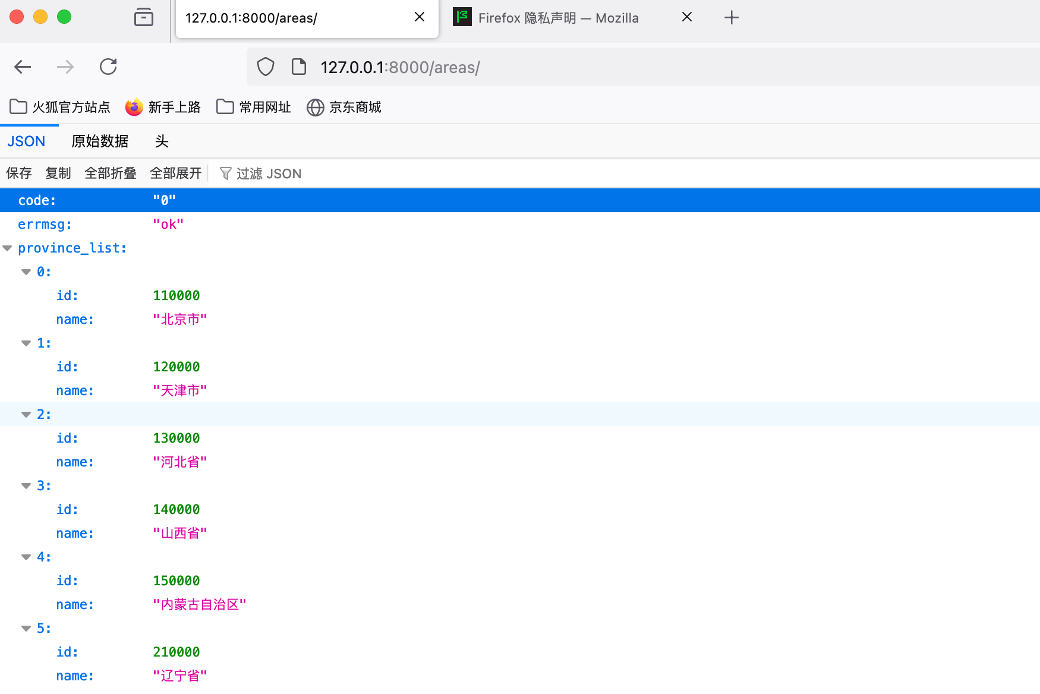This screenshot has width=1040, height=694.
Task: Go back to the previous page
Action: pyautogui.click(x=23, y=67)
